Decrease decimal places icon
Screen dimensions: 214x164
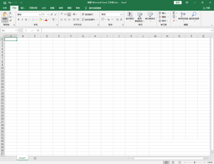121,20
